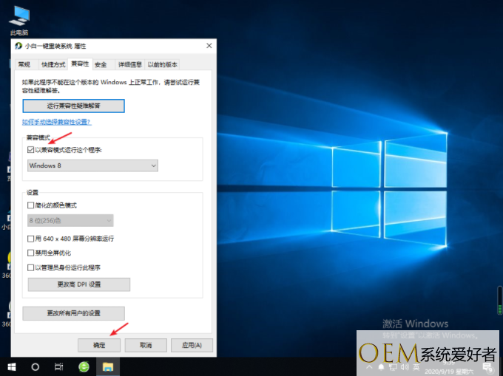Click the Cortana search circle on taskbar
This screenshot has width=503, height=376.
point(35,366)
